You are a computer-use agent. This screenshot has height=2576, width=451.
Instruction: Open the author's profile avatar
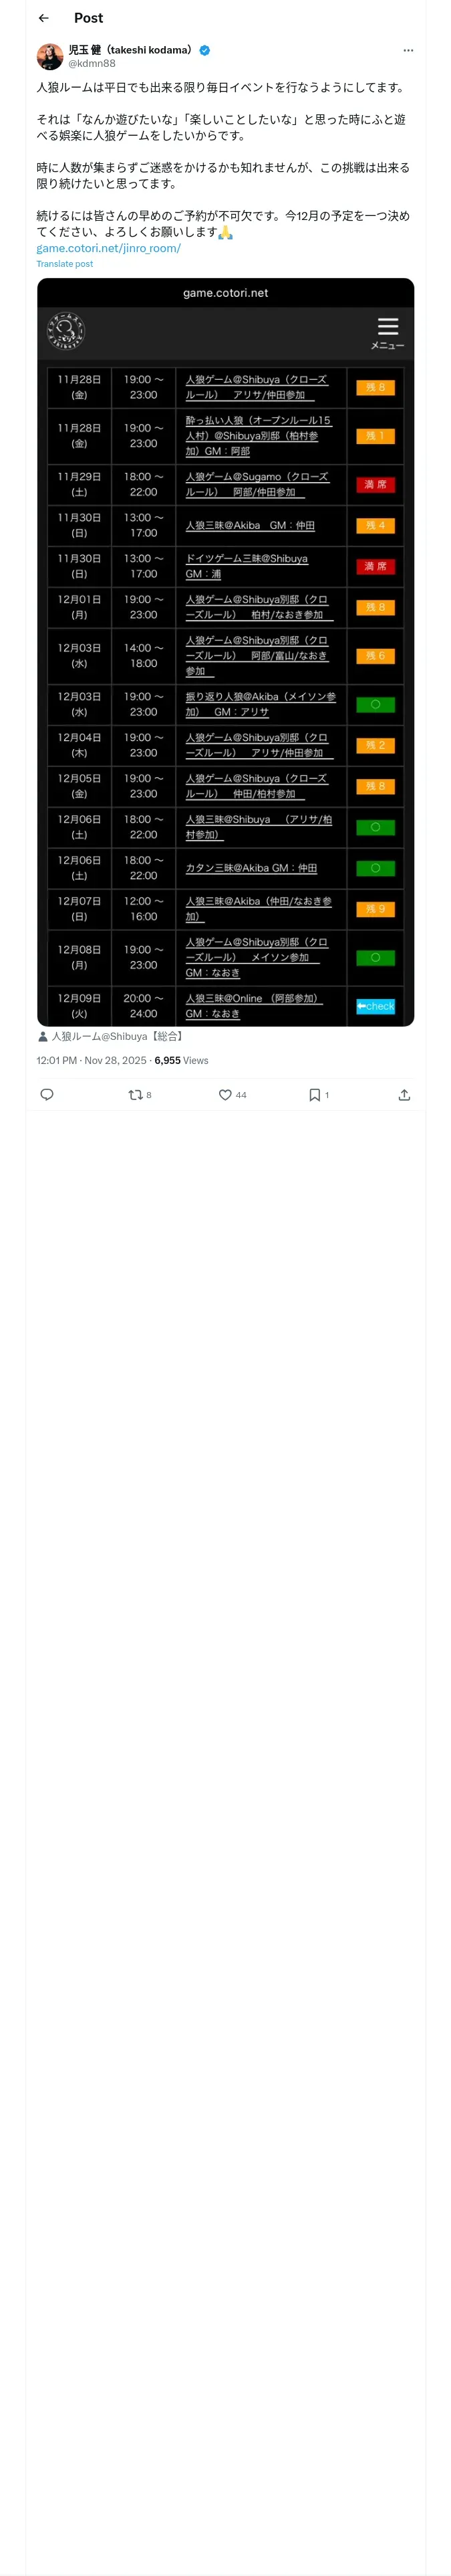coord(50,56)
